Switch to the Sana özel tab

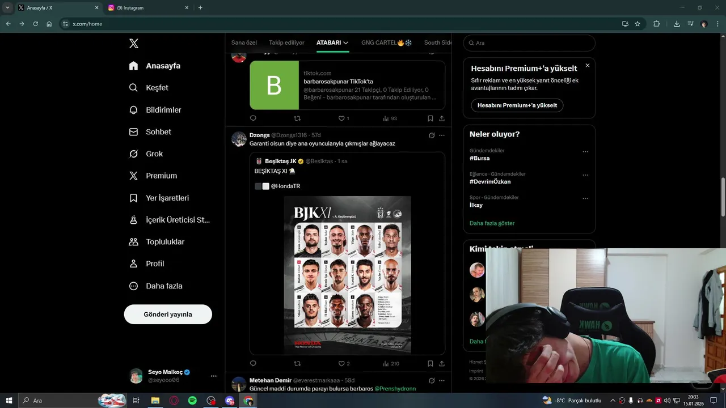point(244,42)
